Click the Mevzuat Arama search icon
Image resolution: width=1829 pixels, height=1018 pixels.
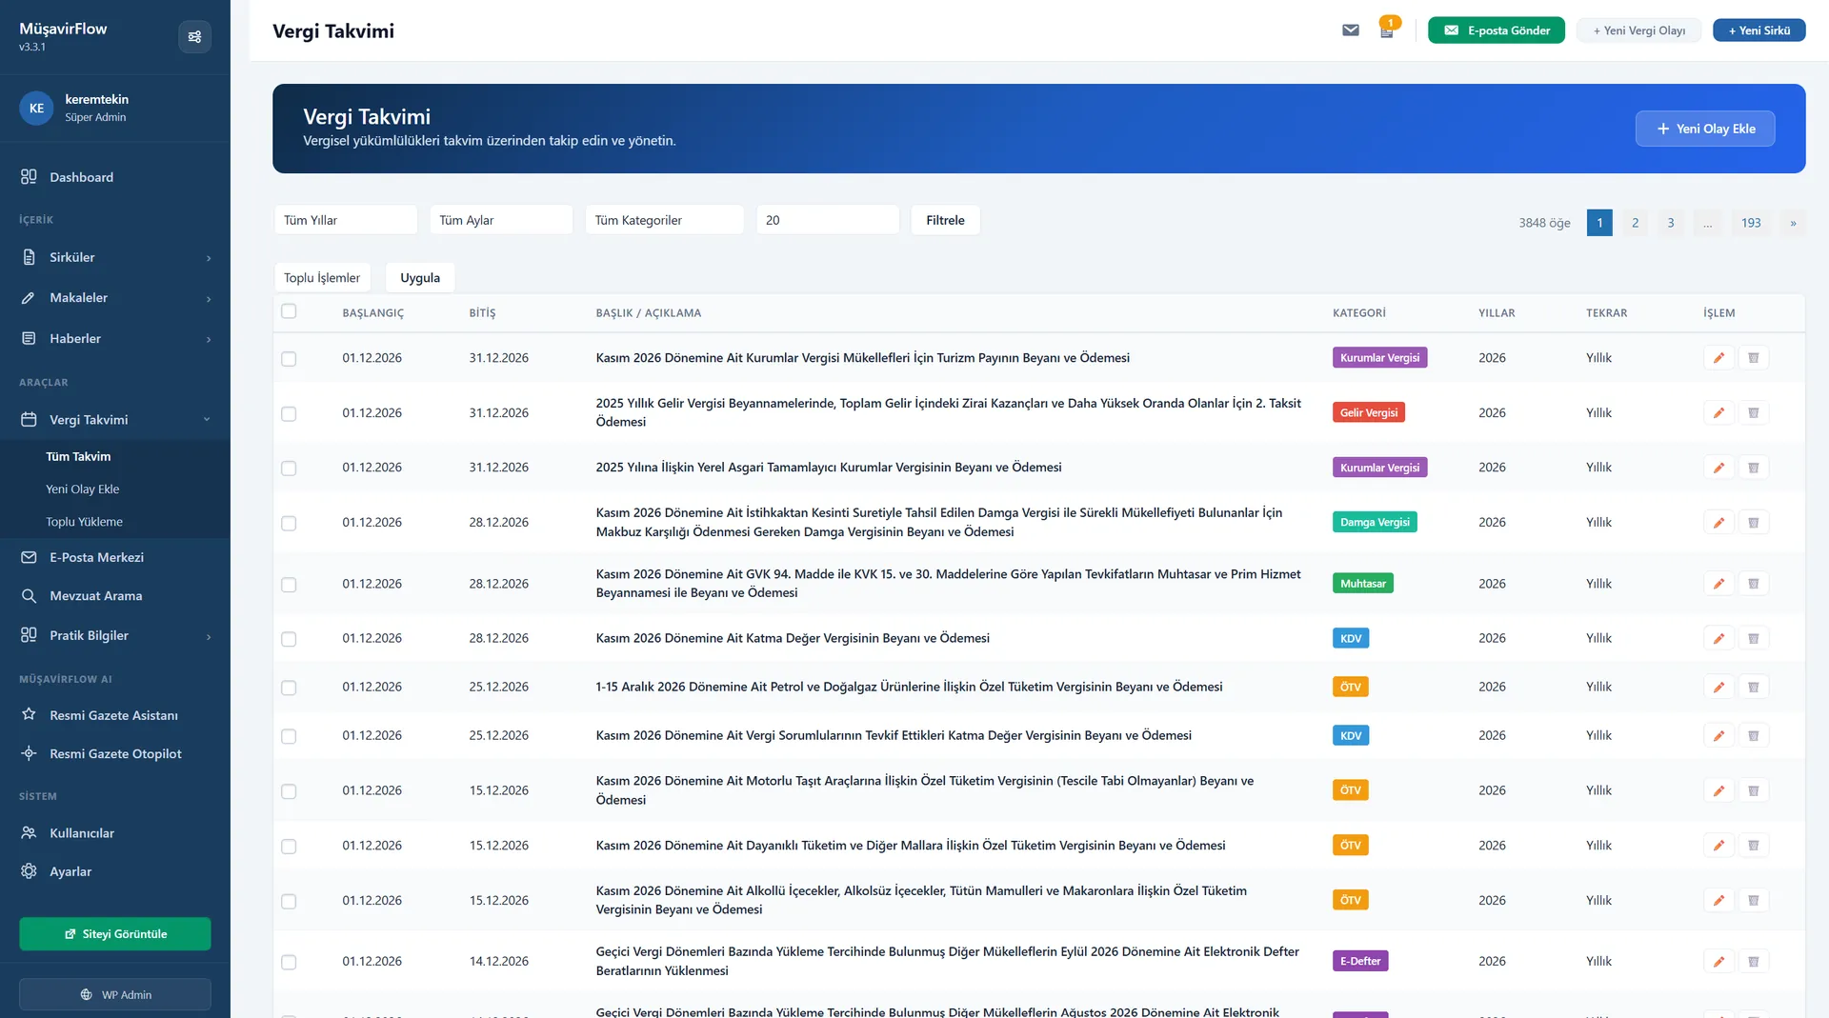[29, 596]
